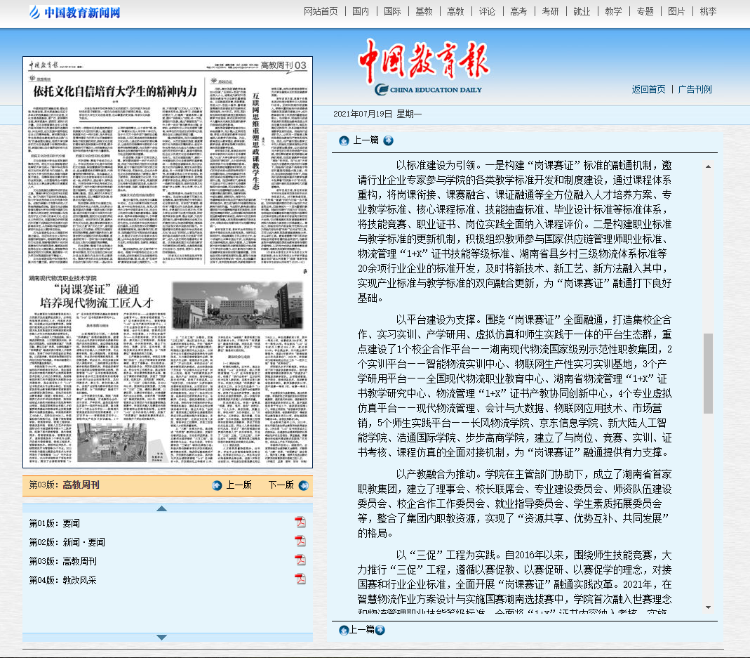Click the article's vertical scrollbar thumb
750x658 pixels.
click(708, 372)
